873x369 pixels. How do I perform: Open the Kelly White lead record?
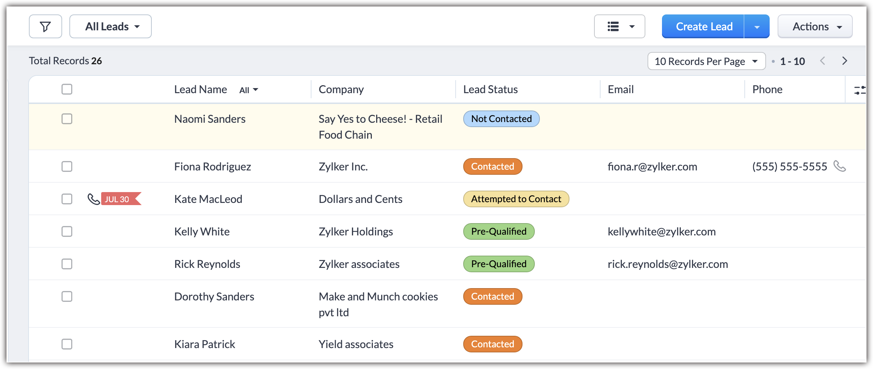[x=202, y=231]
